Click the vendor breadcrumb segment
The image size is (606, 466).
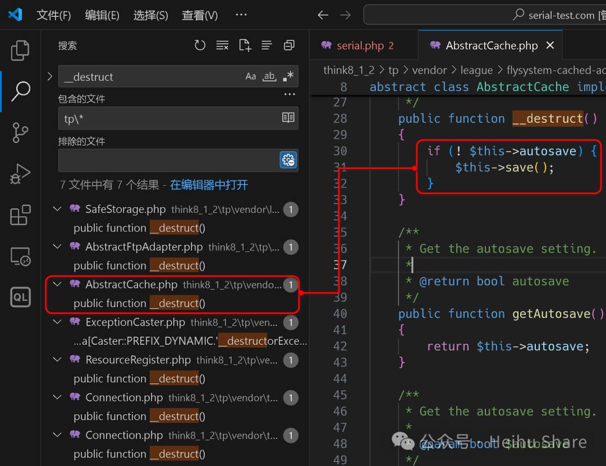coord(429,70)
